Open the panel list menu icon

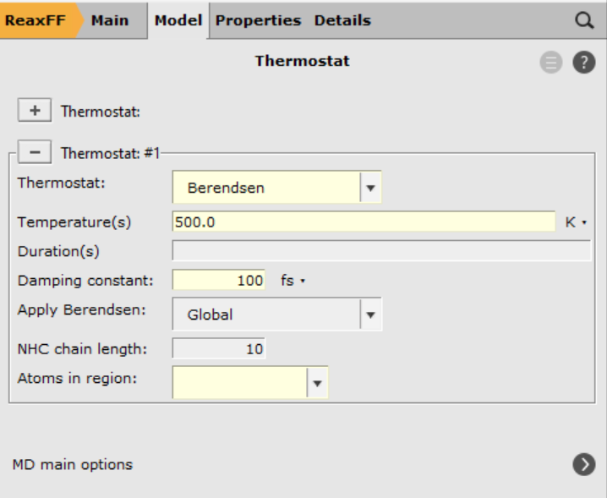[x=551, y=62]
